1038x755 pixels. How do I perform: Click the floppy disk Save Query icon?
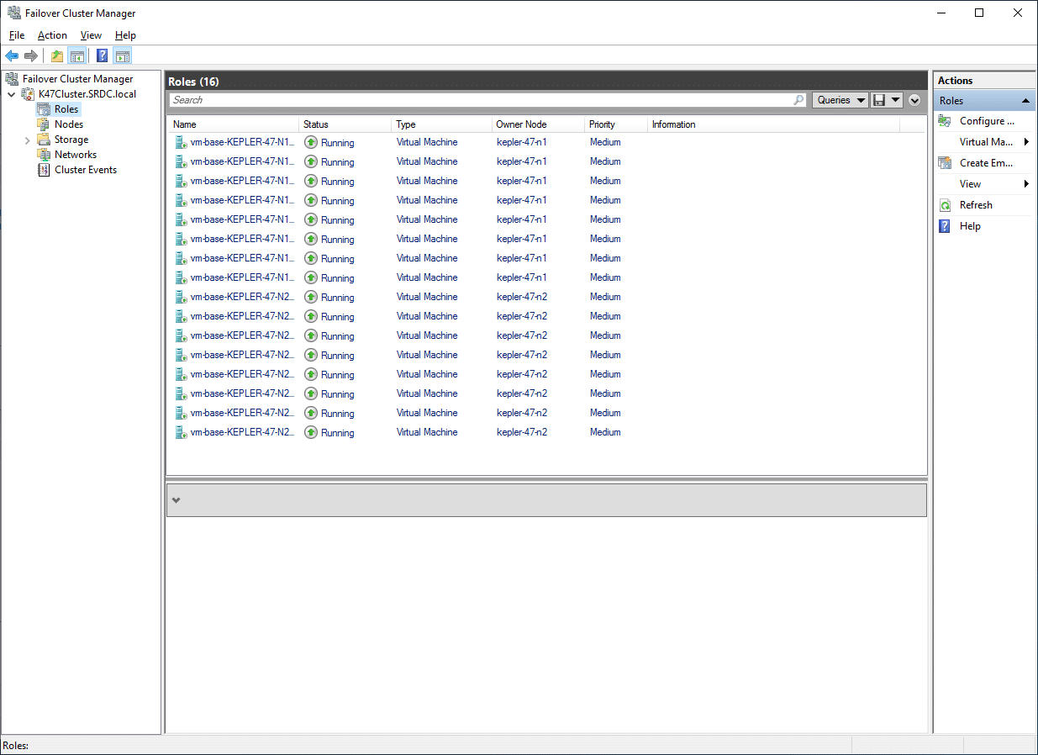pyautogui.click(x=879, y=100)
